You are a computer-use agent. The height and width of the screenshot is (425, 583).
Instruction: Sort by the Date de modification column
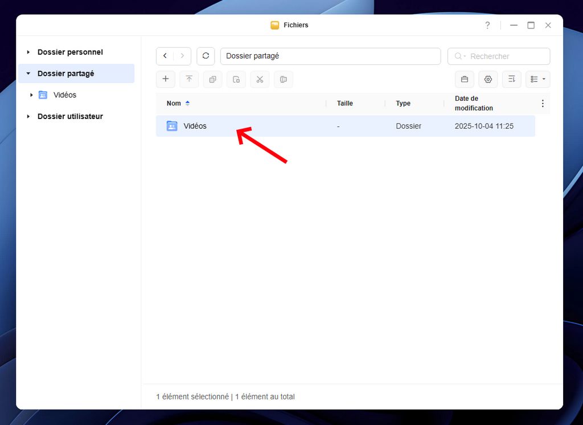click(474, 103)
